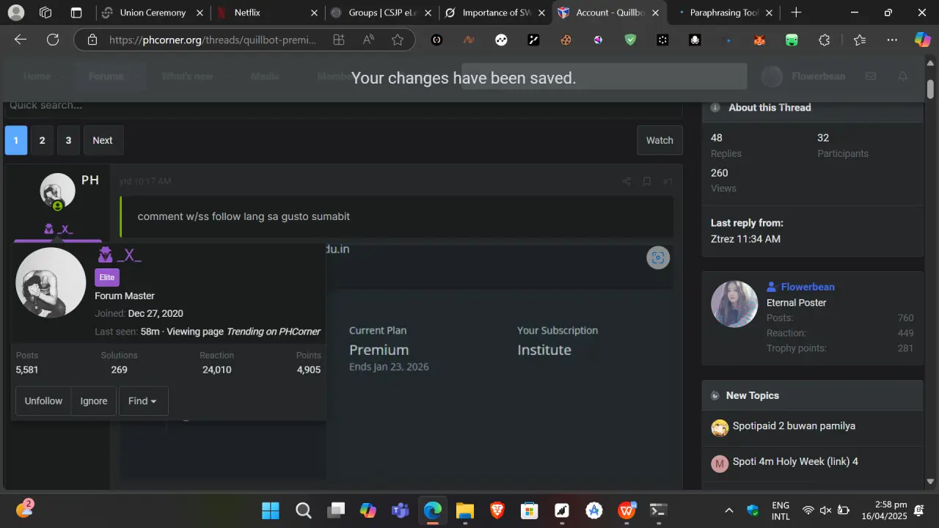Open the cookie extension icon
This screenshot has width=939, height=528.
click(x=566, y=40)
